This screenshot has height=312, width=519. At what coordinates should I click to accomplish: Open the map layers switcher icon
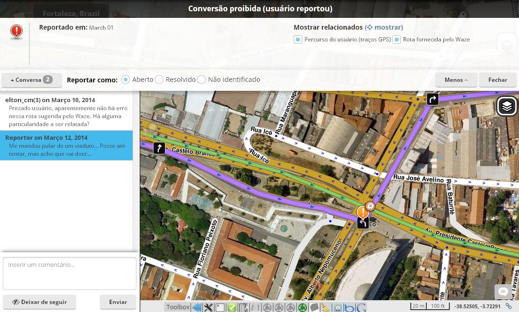[x=507, y=106]
